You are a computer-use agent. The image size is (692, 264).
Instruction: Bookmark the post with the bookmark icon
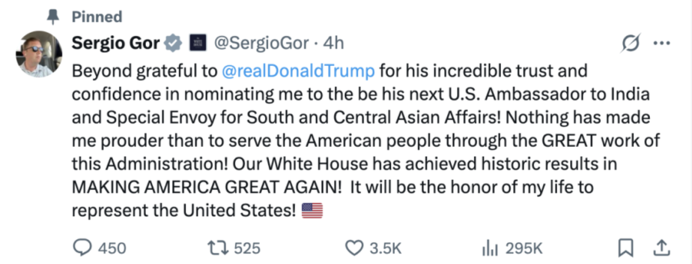pyautogui.click(x=625, y=248)
